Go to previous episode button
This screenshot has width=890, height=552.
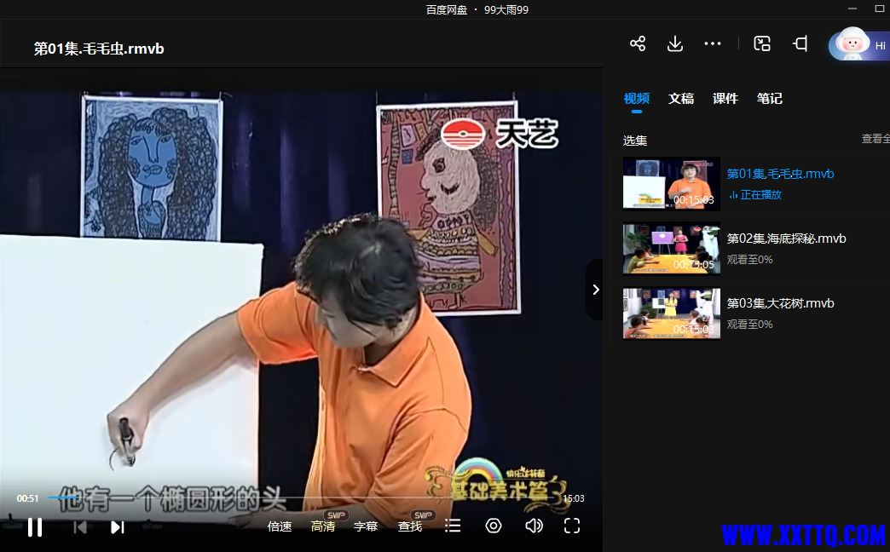click(x=80, y=527)
